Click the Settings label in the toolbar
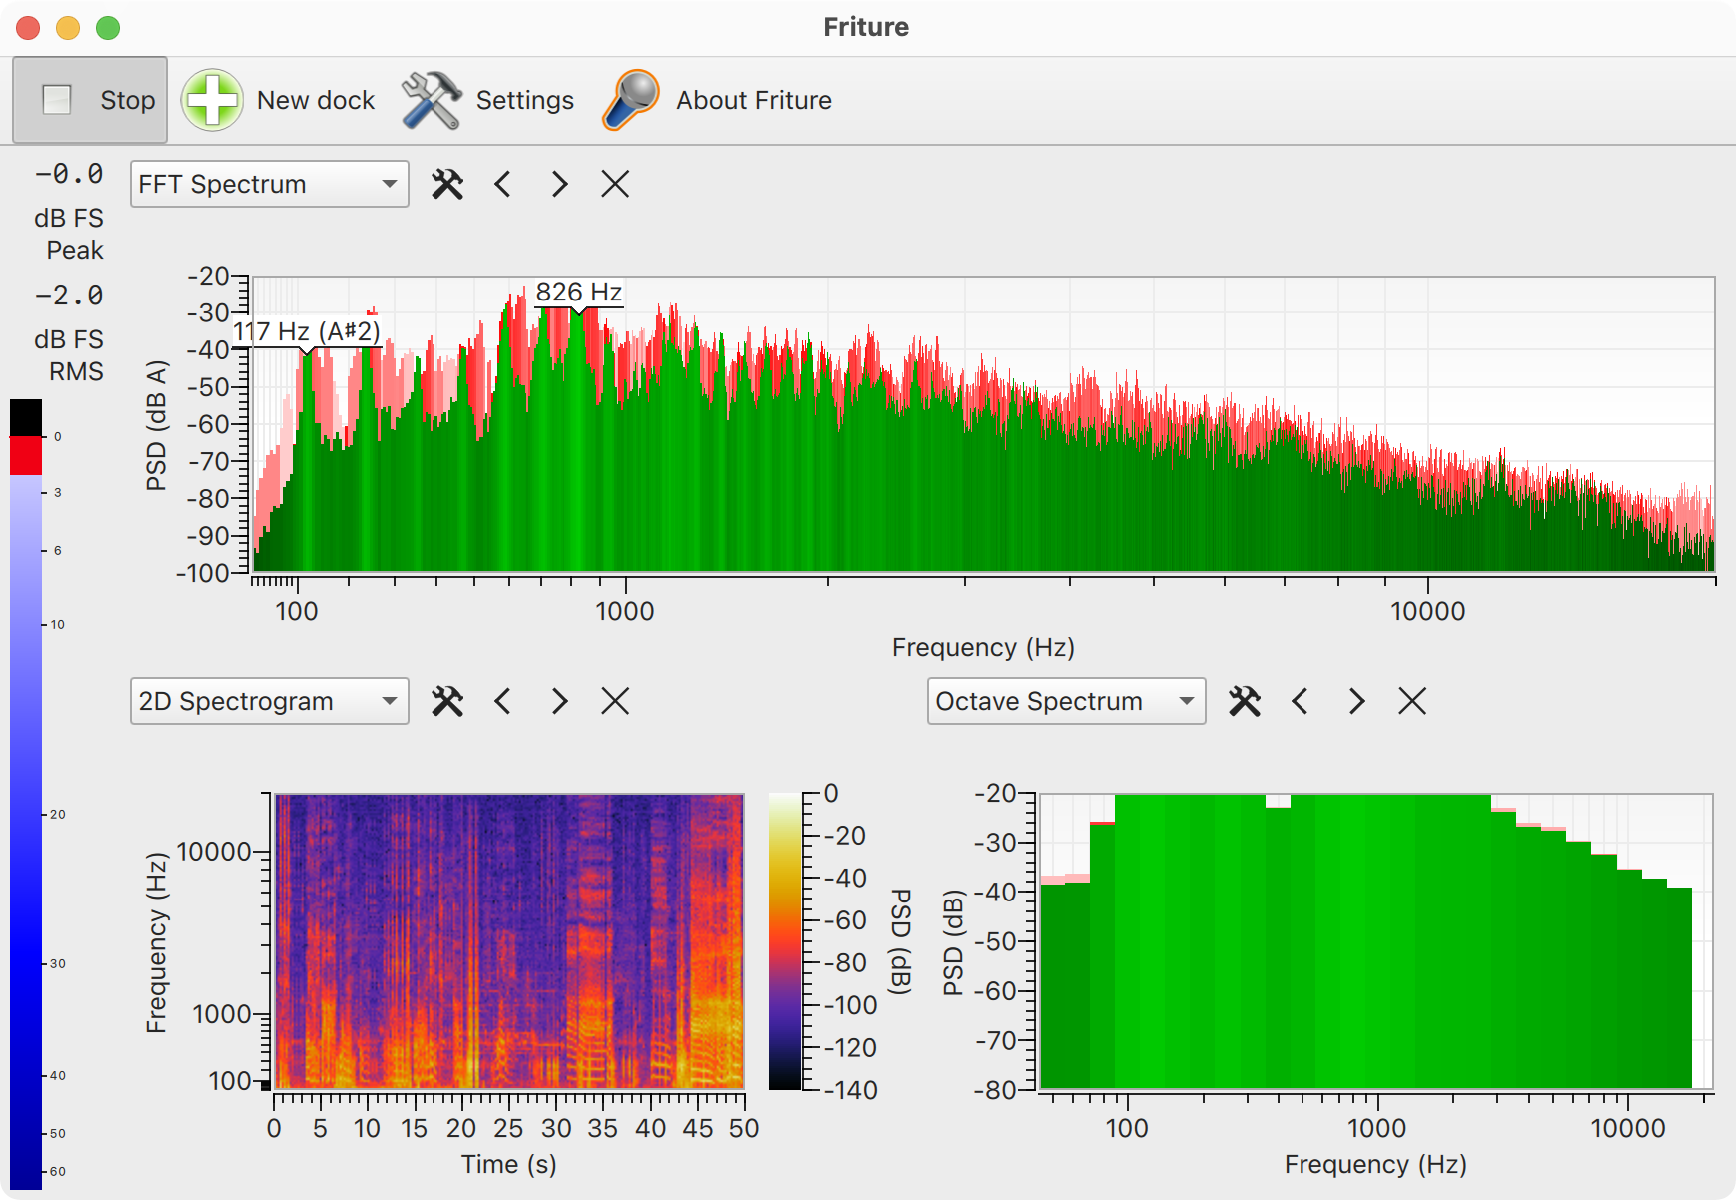This screenshot has height=1200, width=1736. click(525, 100)
